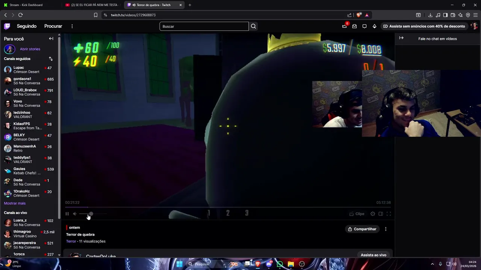
Task: Share this page from address bar
Action: [x=349, y=15]
